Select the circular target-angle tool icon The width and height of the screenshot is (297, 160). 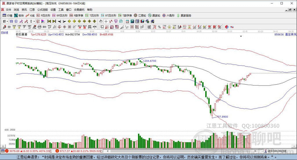59,27
